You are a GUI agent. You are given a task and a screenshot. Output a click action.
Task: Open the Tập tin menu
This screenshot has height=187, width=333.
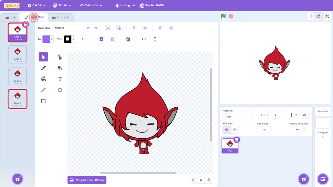pyautogui.click(x=62, y=5)
